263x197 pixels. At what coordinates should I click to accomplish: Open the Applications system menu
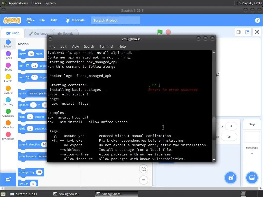(x=18, y=3)
